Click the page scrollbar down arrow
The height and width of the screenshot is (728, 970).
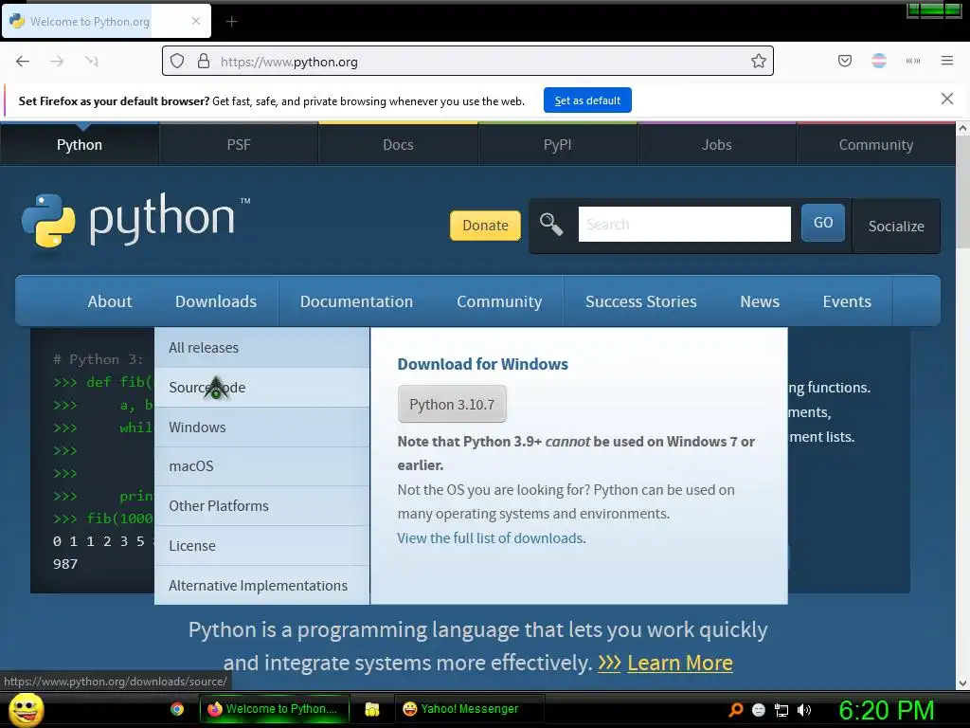point(962,683)
